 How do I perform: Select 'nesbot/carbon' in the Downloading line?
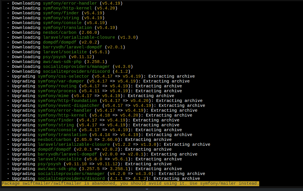60,32
